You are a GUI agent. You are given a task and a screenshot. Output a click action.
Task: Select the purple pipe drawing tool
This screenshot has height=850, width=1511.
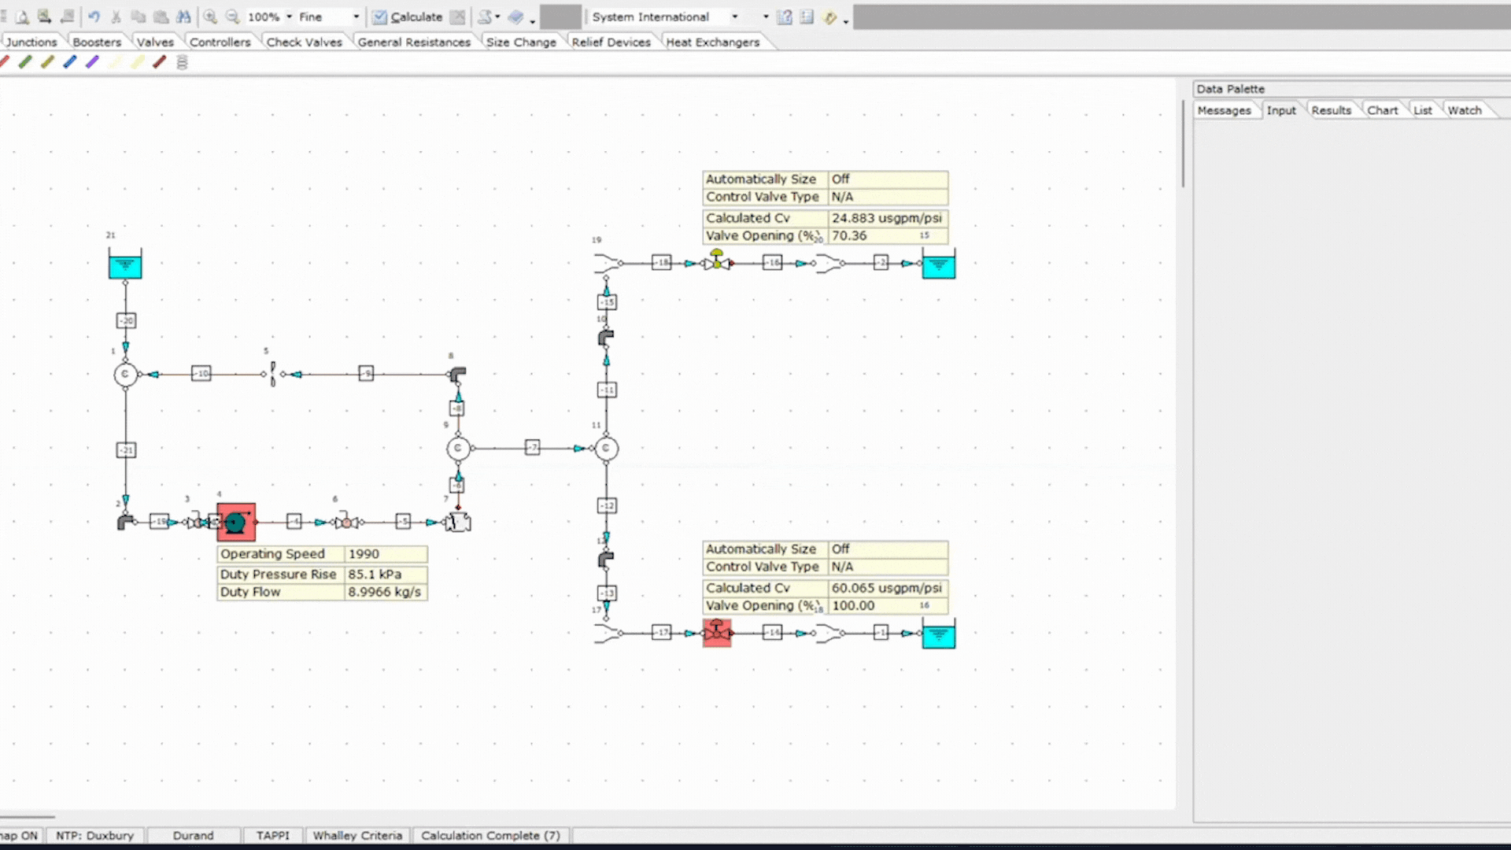[x=91, y=62]
